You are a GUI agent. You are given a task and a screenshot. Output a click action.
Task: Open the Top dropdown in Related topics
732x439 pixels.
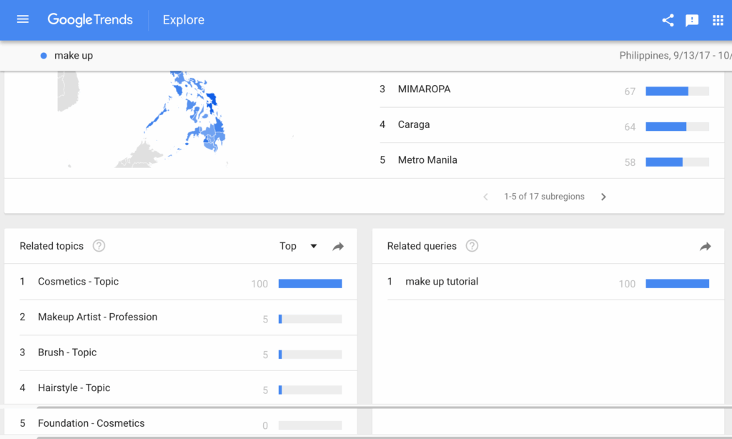click(x=297, y=246)
